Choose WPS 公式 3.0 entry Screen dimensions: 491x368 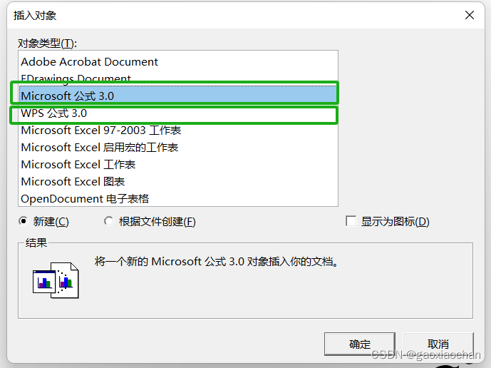(178, 113)
